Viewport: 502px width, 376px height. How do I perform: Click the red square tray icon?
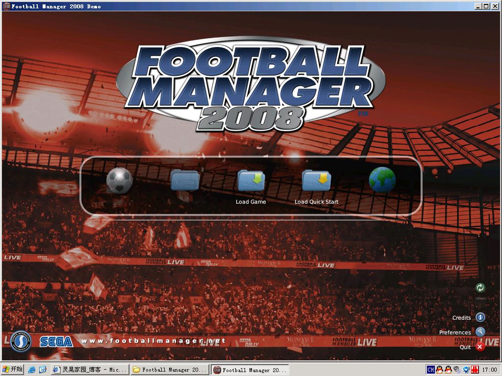pos(475,370)
